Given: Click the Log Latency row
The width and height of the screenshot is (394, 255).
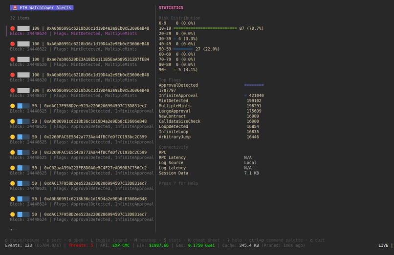Looking at the screenshot, I should point(205,168).
